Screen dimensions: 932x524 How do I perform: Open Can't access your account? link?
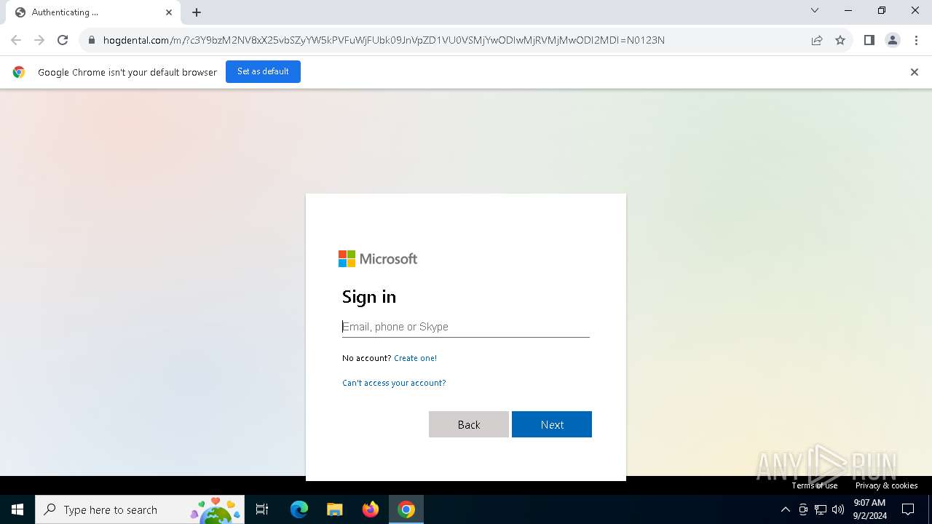pyautogui.click(x=394, y=383)
